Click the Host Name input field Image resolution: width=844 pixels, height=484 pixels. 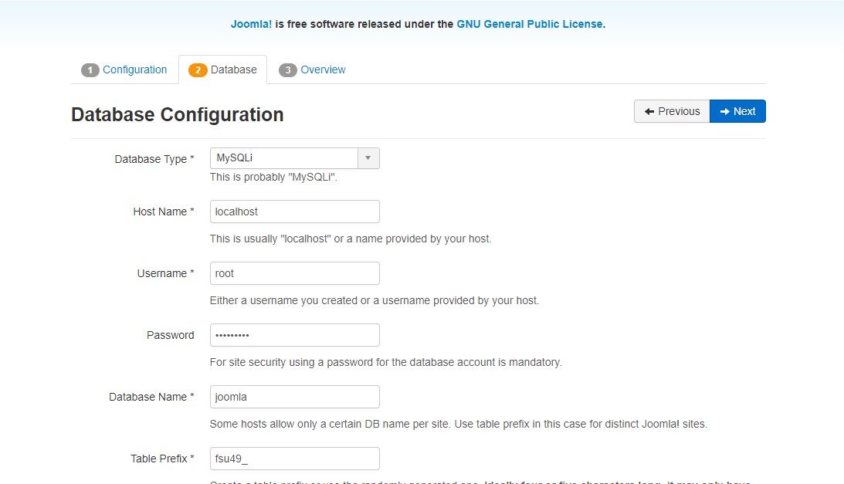click(295, 212)
